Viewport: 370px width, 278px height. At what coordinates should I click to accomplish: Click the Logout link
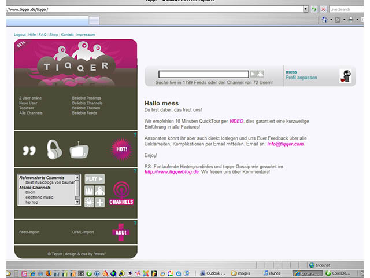(20, 35)
